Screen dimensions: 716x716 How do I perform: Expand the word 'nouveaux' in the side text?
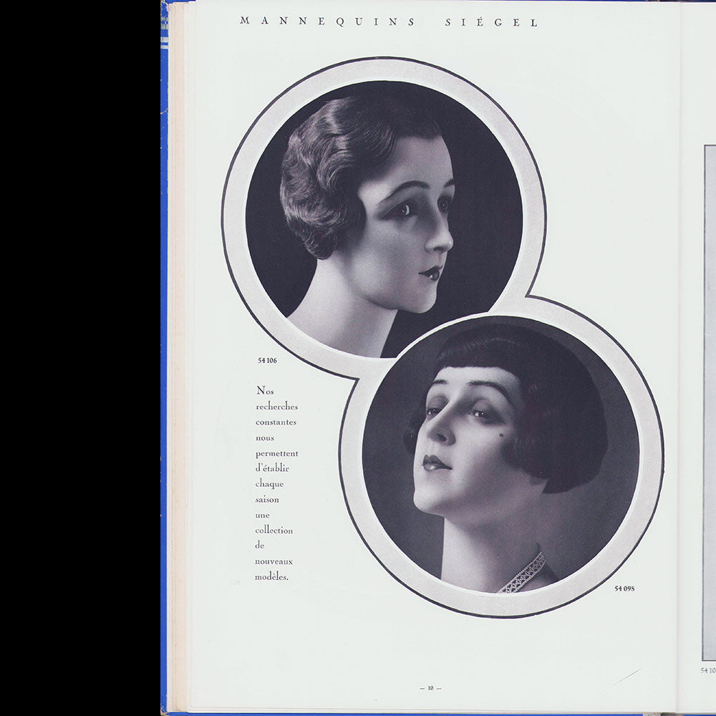[274, 561]
